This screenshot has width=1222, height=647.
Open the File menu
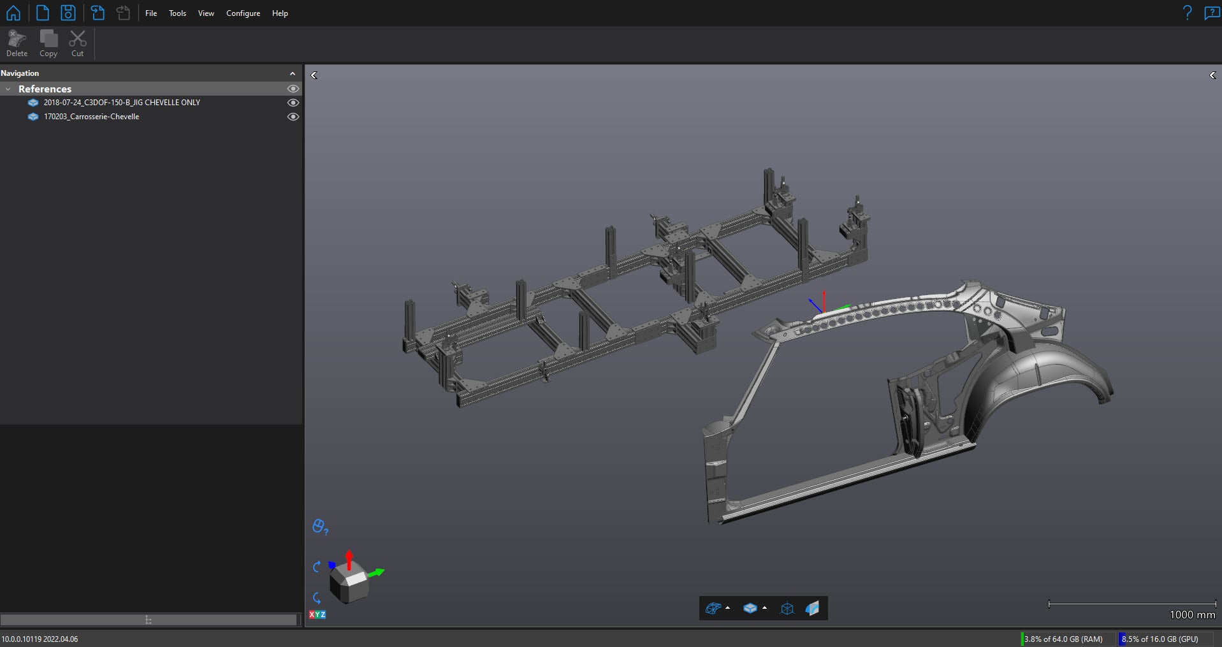click(151, 13)
